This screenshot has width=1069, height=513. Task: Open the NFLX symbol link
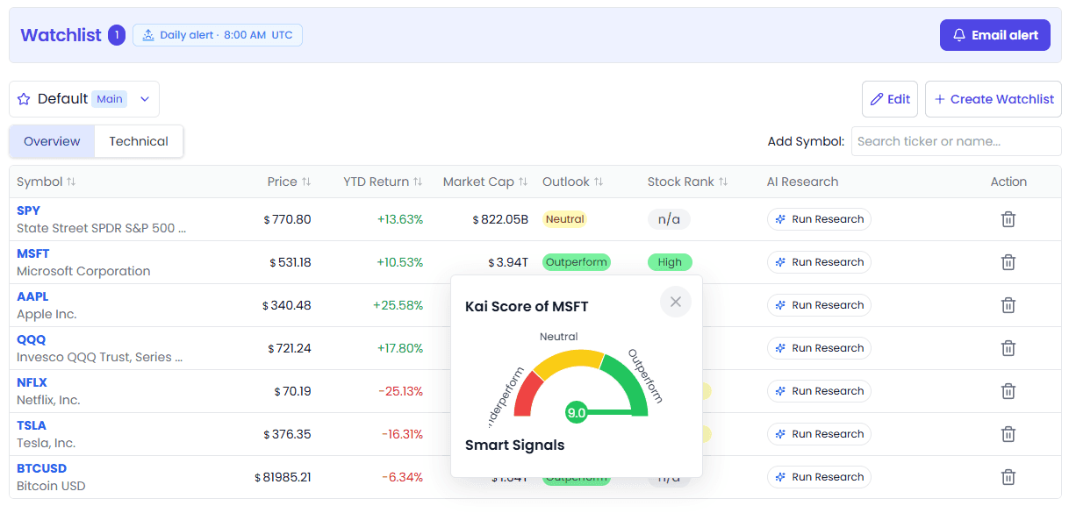click(32, 382)
